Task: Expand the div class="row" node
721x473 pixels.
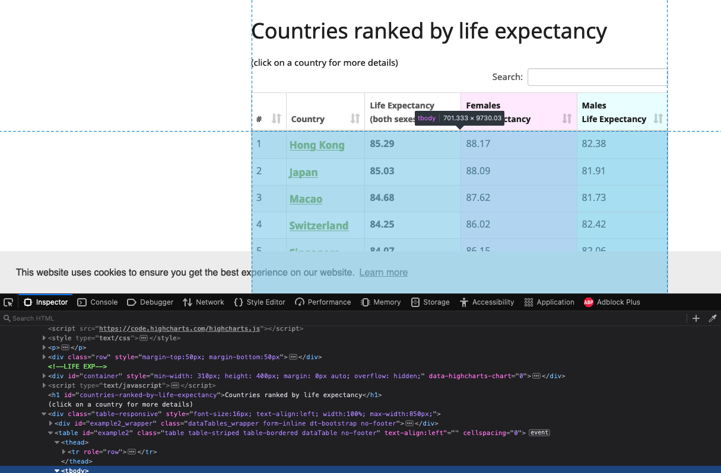Action: (x=45, y=357)
